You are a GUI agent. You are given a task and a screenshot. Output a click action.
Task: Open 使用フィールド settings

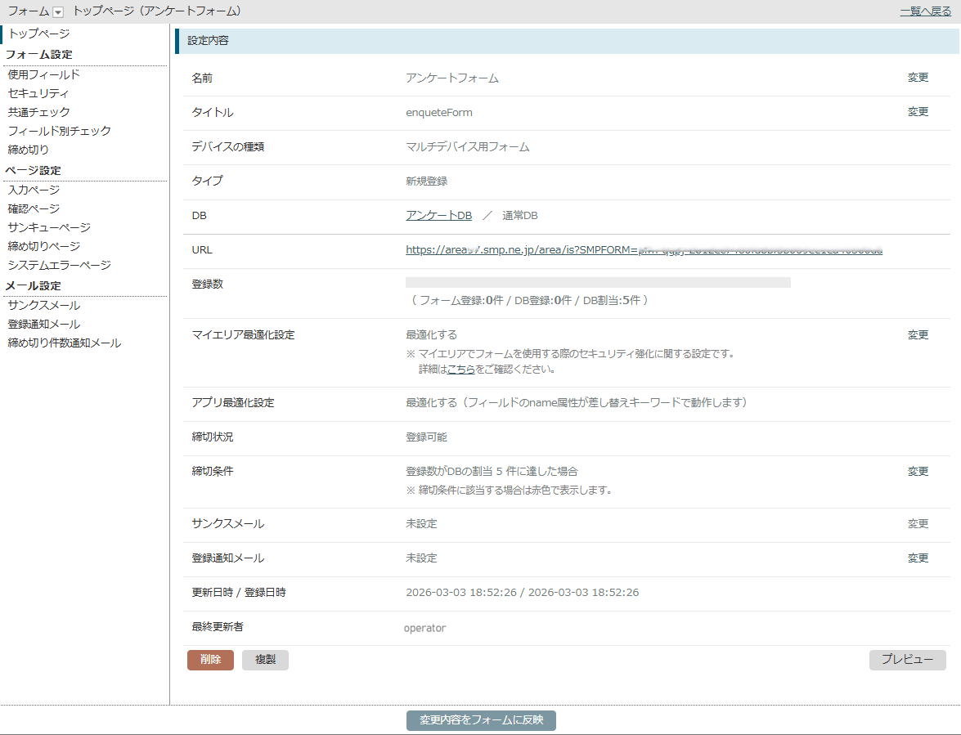point(43,74)
